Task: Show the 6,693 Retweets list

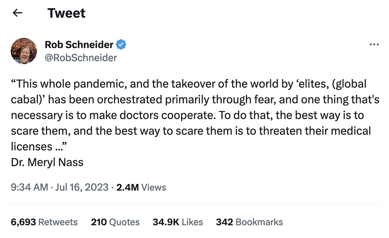Action: click(x=44, y=222)
